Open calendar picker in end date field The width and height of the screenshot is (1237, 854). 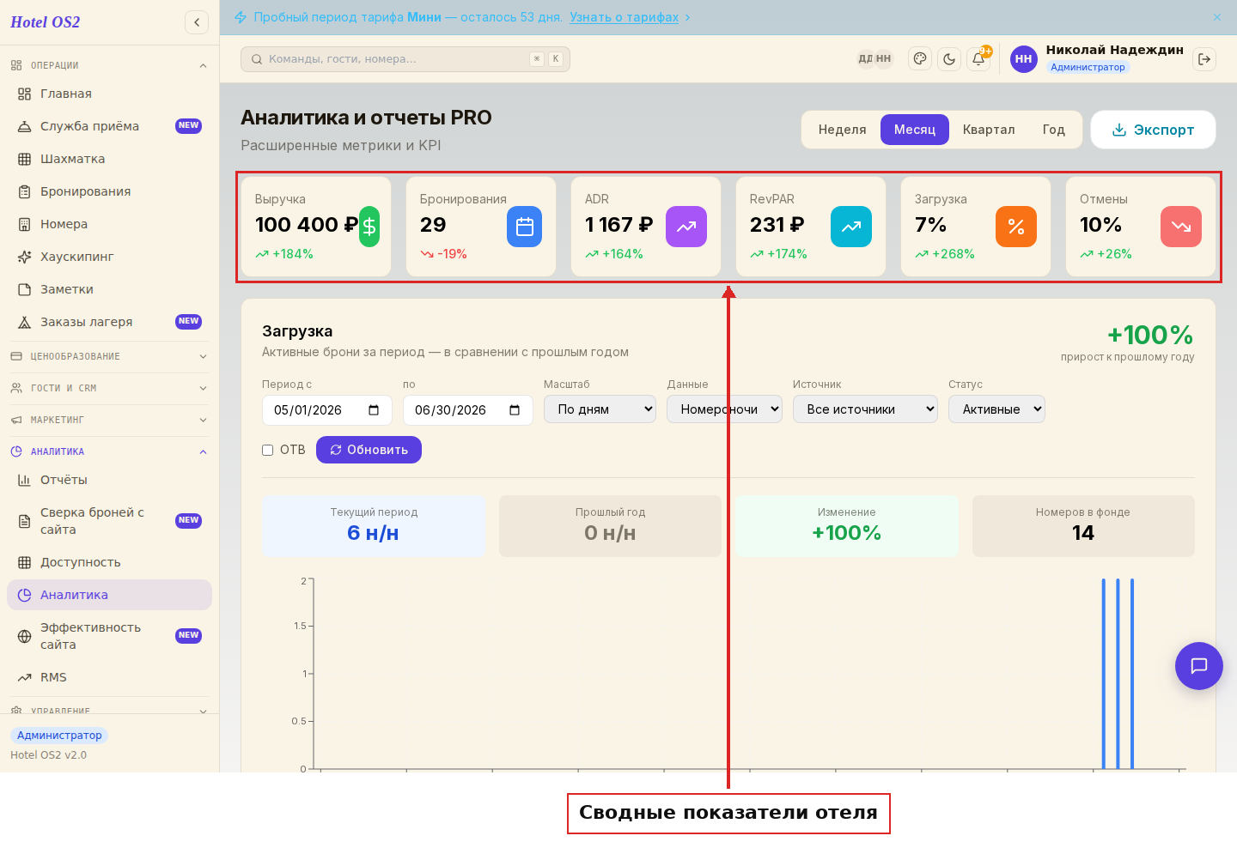(x=515, y=410)
